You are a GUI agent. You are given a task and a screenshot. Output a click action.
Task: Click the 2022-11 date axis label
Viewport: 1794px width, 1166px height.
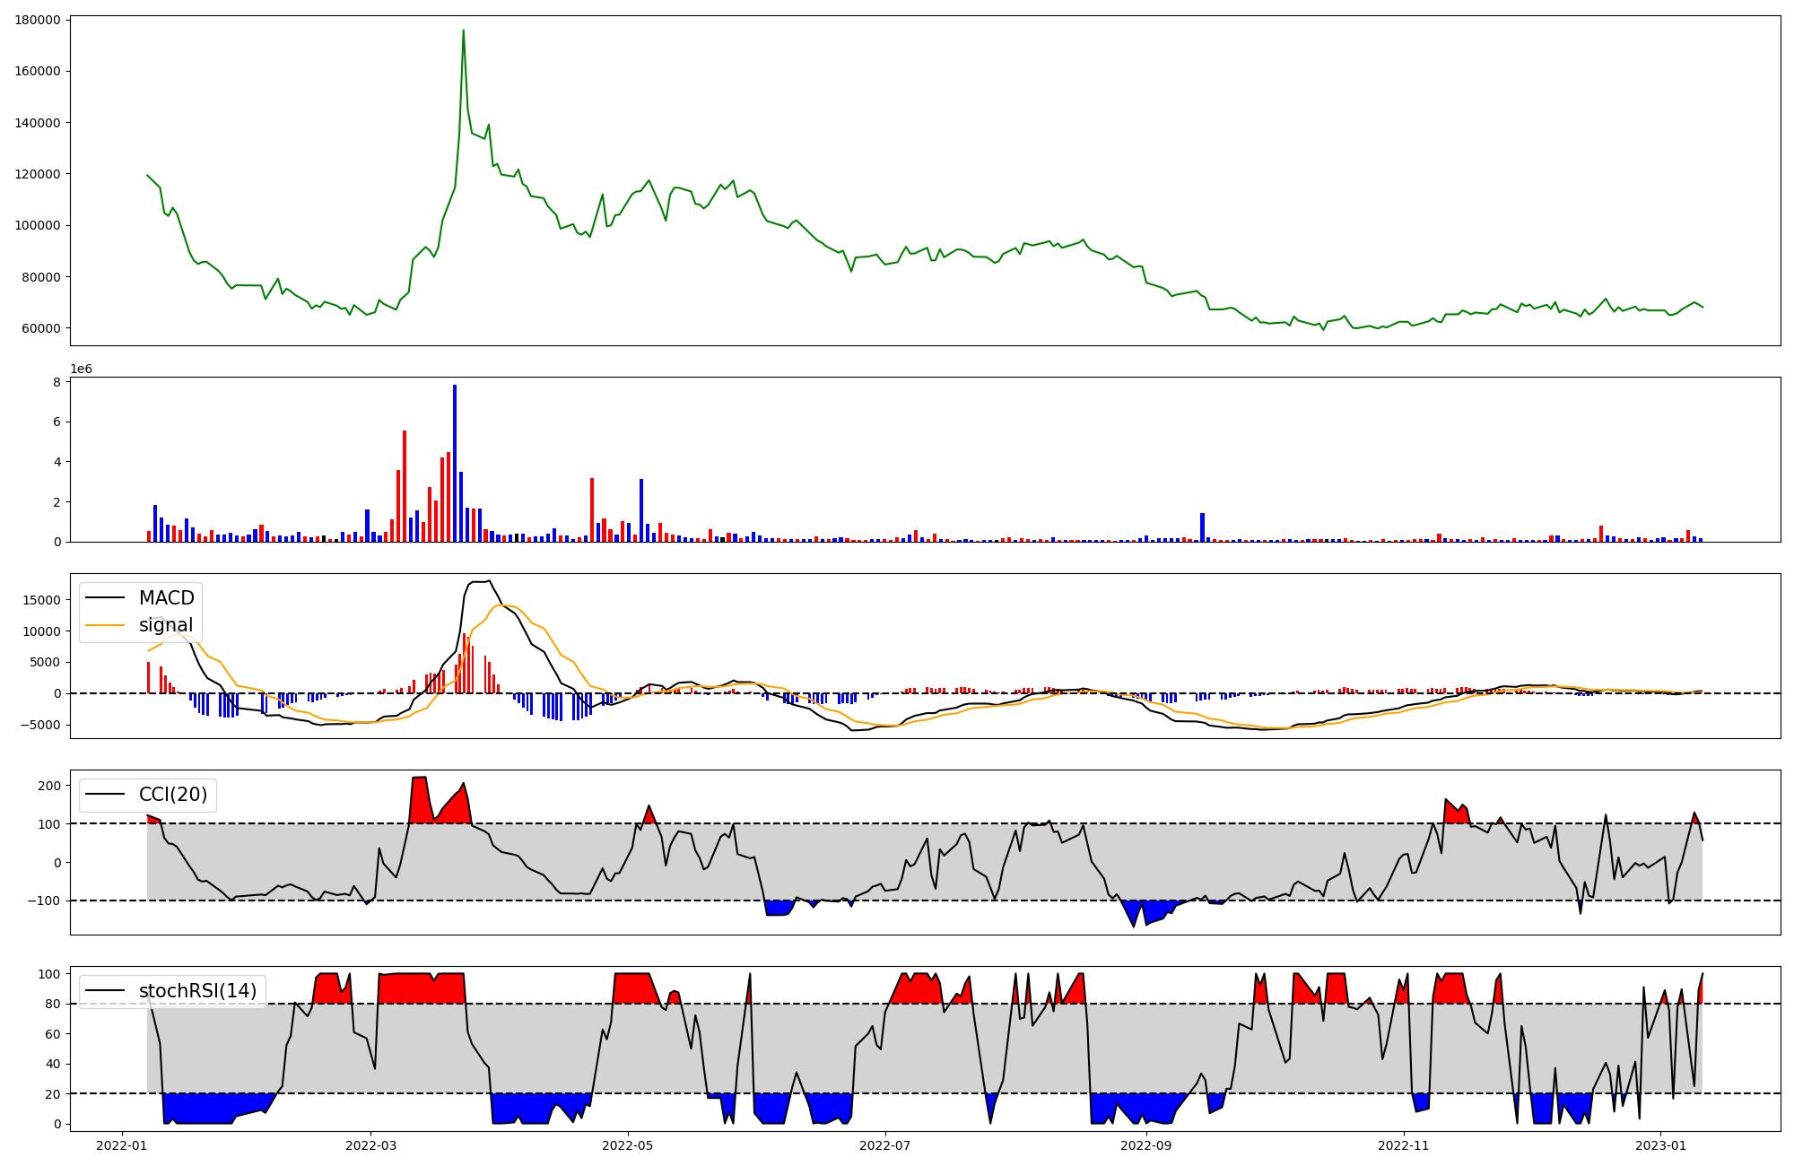(x=1403, y=1145)
